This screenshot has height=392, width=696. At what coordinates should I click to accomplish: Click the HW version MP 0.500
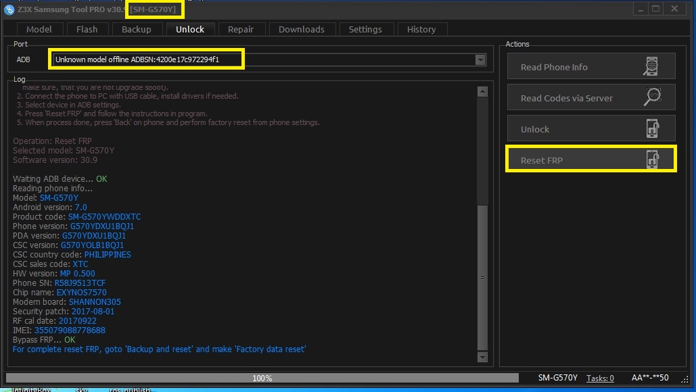coord(77,274)
